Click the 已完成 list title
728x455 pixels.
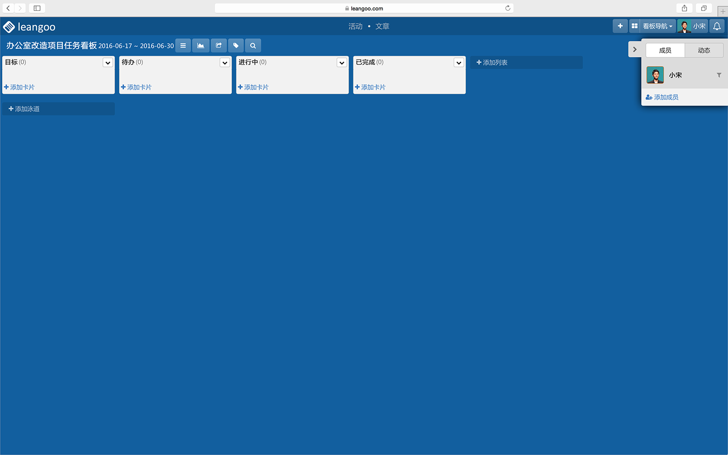coord(365,62)
